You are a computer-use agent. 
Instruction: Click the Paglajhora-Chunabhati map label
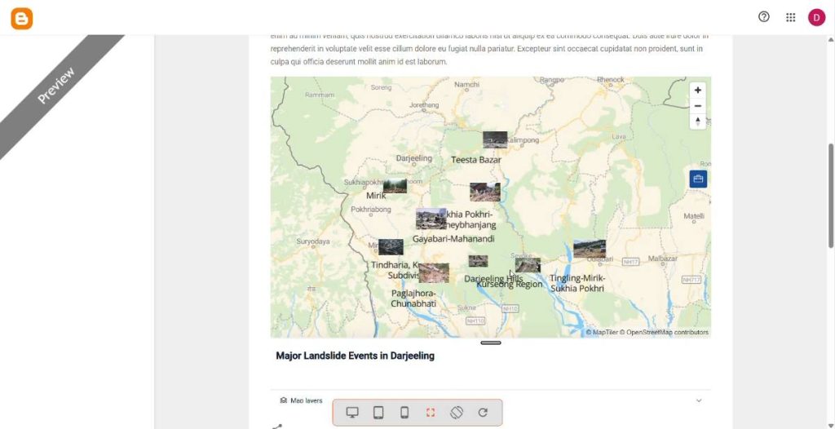(413, 299)
